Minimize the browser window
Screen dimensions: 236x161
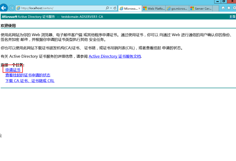coord(218,1)
